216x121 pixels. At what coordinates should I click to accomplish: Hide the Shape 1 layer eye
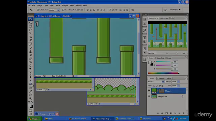pos(149,91)
